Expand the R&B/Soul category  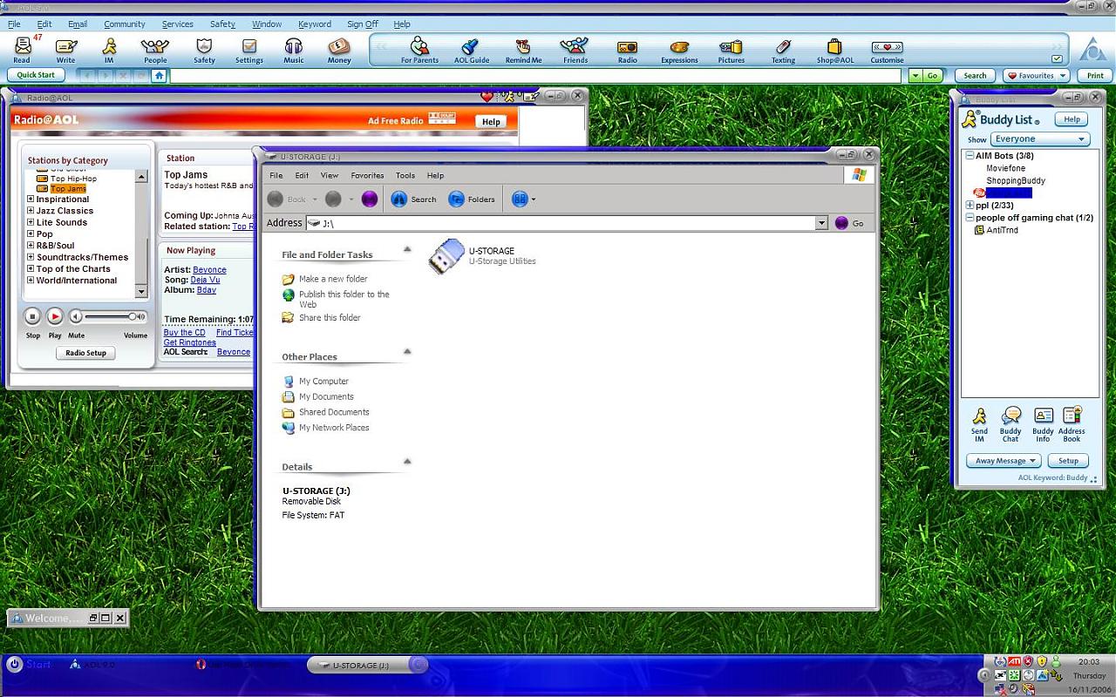pyautogui.click(x=31, y=246)
